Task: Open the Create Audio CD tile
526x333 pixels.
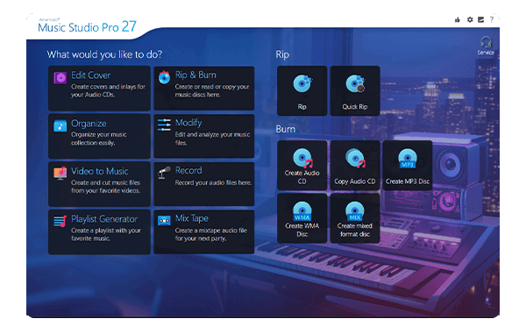Action: pyautogui.click(x=302, y=166)
